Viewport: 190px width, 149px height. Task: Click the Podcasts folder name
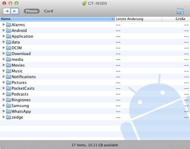tap(20, 94)
